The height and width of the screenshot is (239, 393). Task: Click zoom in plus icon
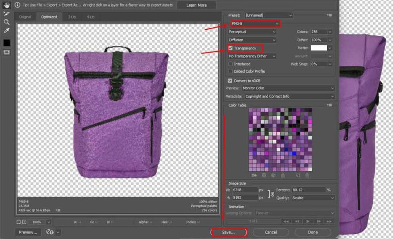coord(24,222)
